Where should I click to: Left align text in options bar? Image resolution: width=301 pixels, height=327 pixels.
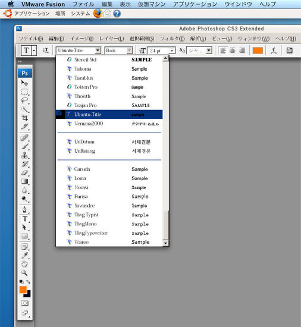(223, 51)
